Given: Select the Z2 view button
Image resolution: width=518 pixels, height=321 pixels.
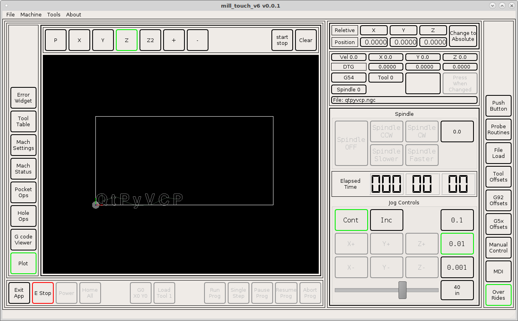Looking at the screenshot, I should [150, 40].
